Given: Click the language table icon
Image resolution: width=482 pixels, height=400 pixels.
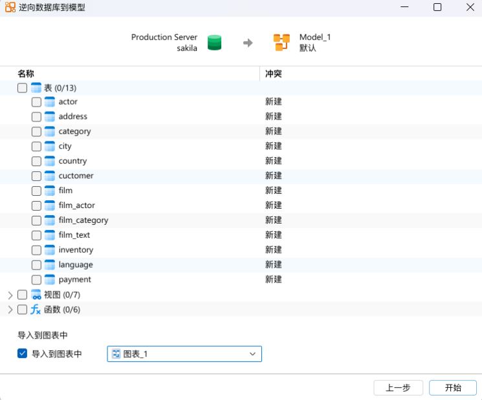Looking at the screenshot, I should (x=49, y=264).
